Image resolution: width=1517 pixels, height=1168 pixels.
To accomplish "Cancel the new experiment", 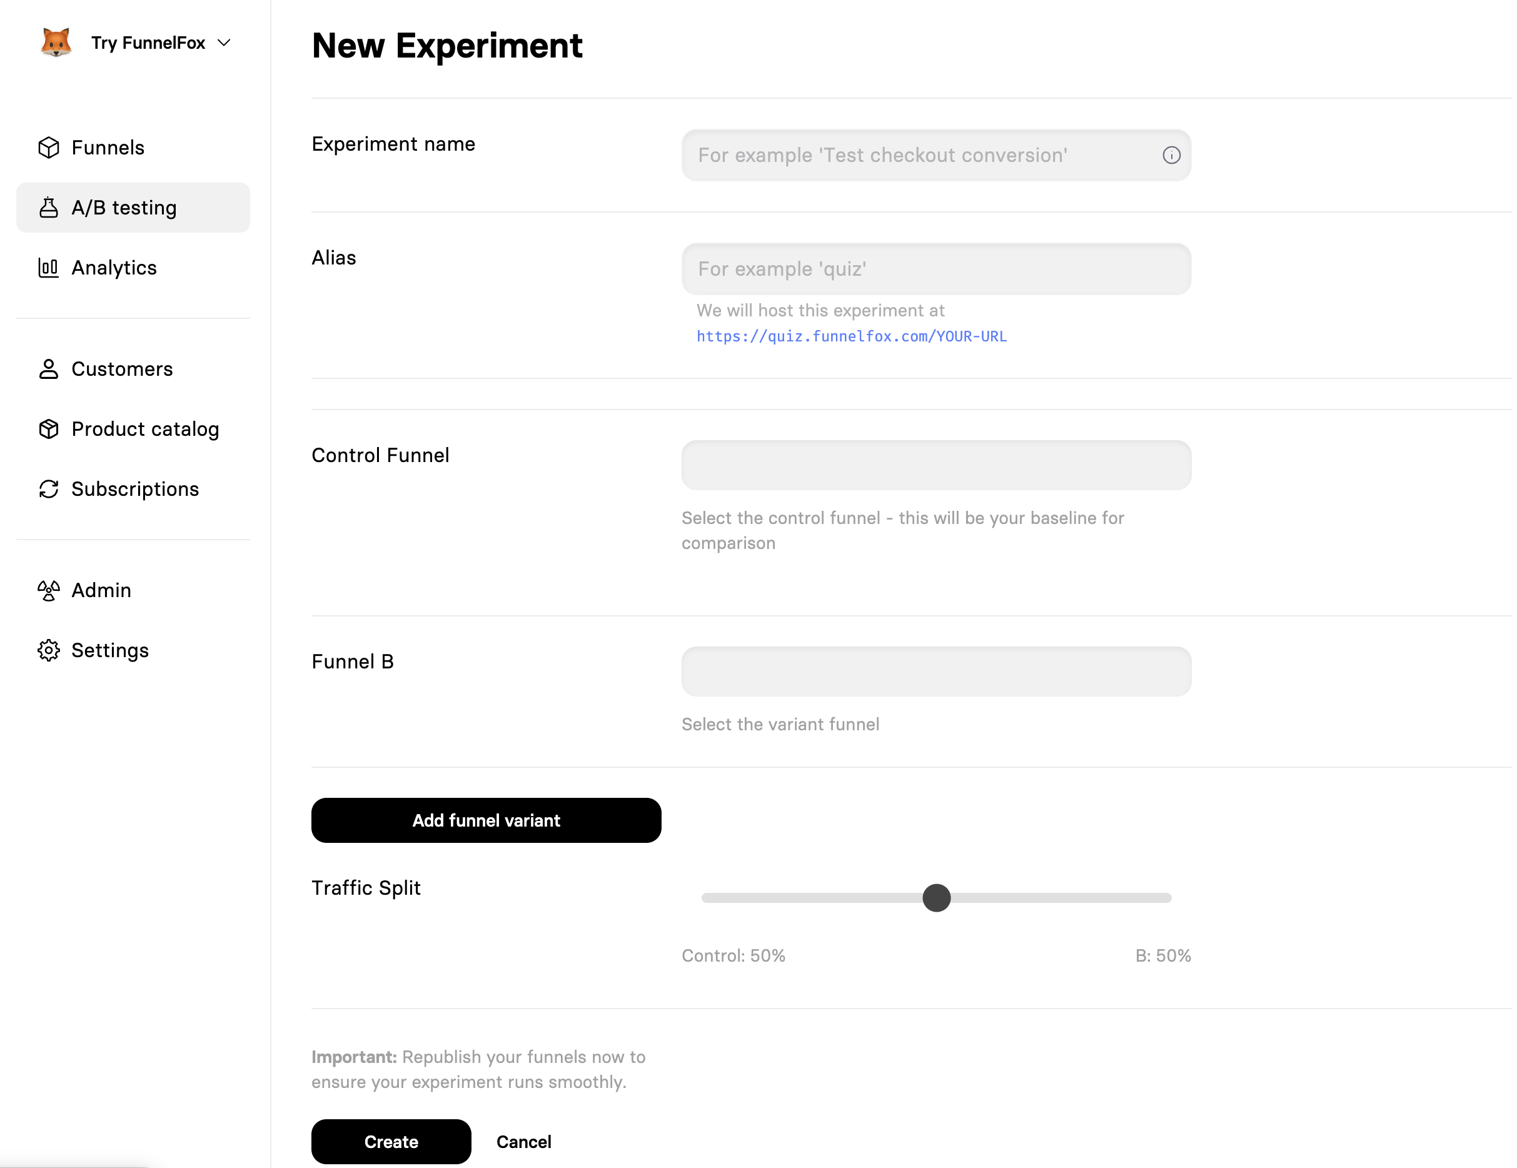I will 524,1142.
